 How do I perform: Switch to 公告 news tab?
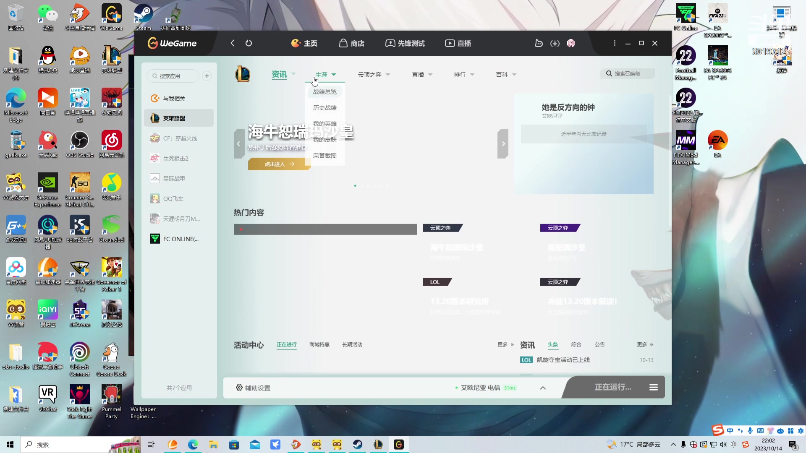click(x=600, y=345)
